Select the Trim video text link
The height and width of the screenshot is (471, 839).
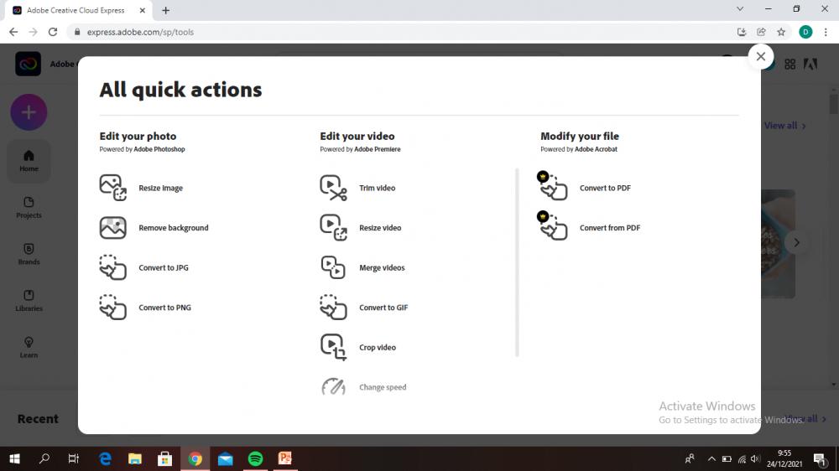tap(378, 188)
